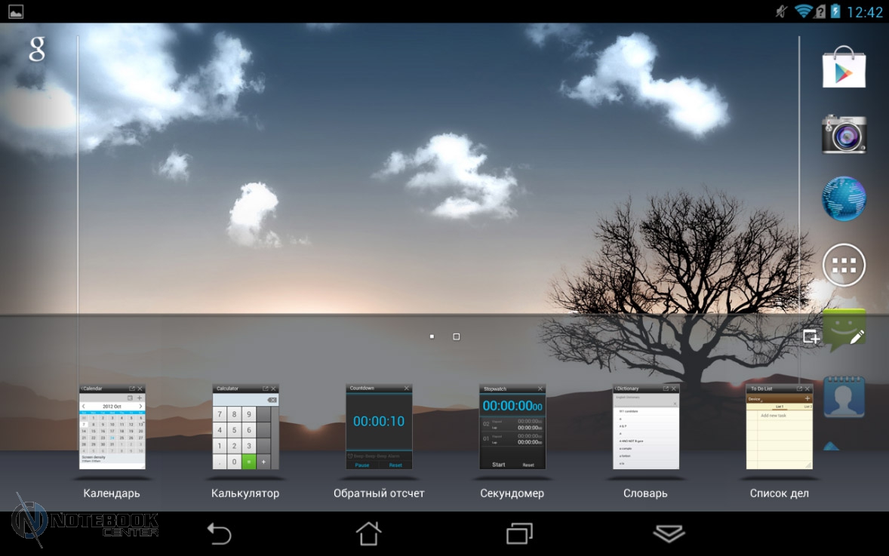Open the Recent apps overview
This screenshot has height=556, width=889.
coord(519,534)
